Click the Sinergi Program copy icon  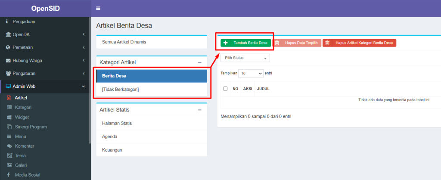coord(9,127)
